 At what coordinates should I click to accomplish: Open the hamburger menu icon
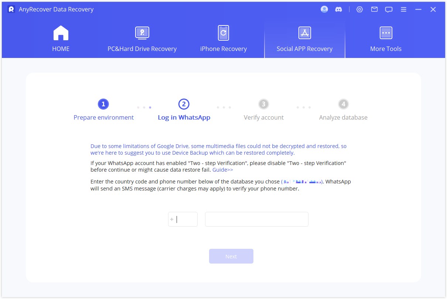click(x=403, y=9)
